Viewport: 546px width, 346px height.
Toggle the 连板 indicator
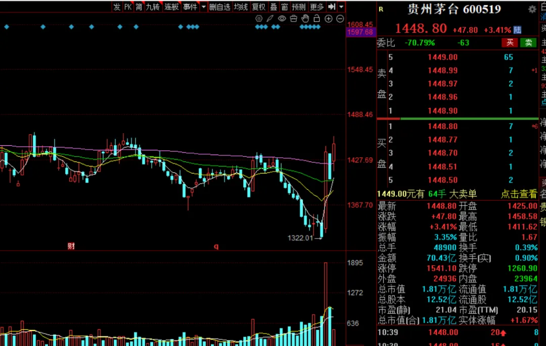coord(172,7)
